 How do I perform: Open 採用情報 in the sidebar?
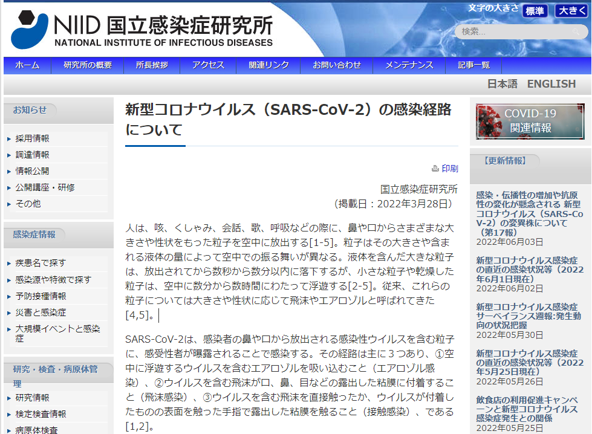point(32,138)
